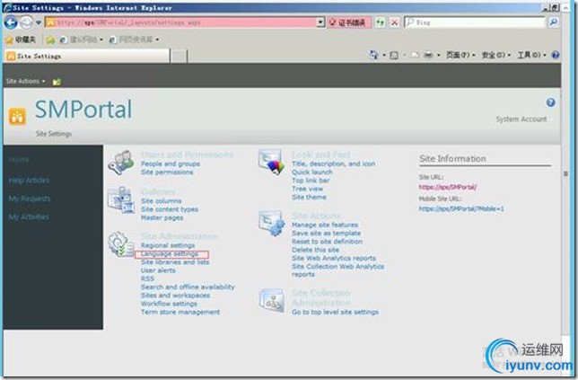Click the red Stop loading icon
578x380 pixels.
(394, 22)
